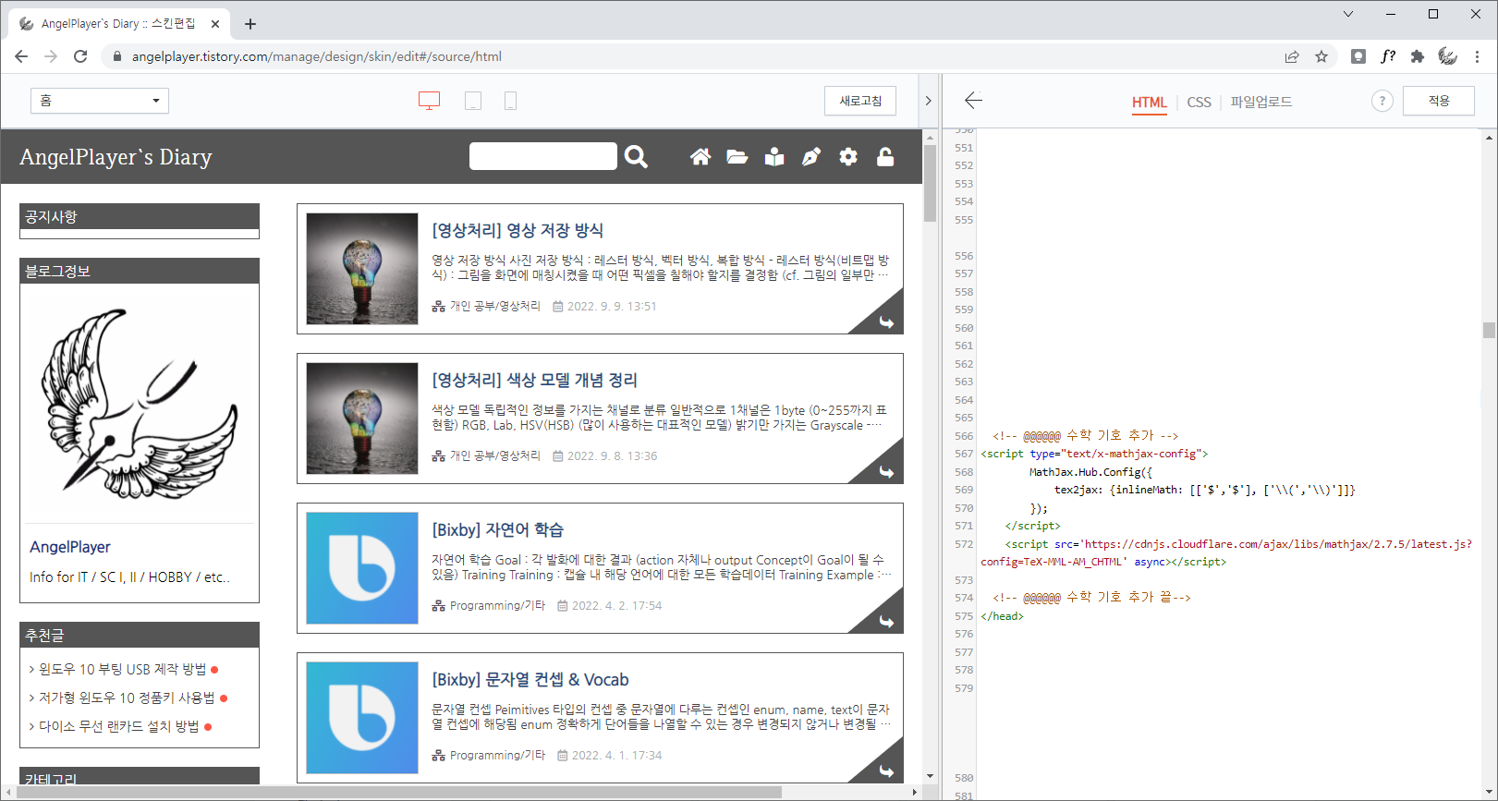
Task: Open post [영상처리] 영상 저장 방식
Action: pos(518,230)
